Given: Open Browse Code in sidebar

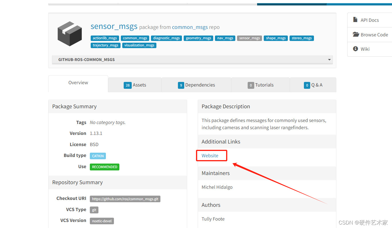Looking at the screenshot, I should pyautogui.click(x=374, y=35).
